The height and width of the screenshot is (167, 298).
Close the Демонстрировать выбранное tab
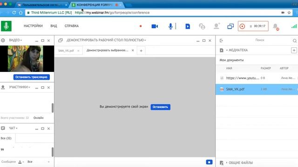pyautogui.click(x=133, y=51)
